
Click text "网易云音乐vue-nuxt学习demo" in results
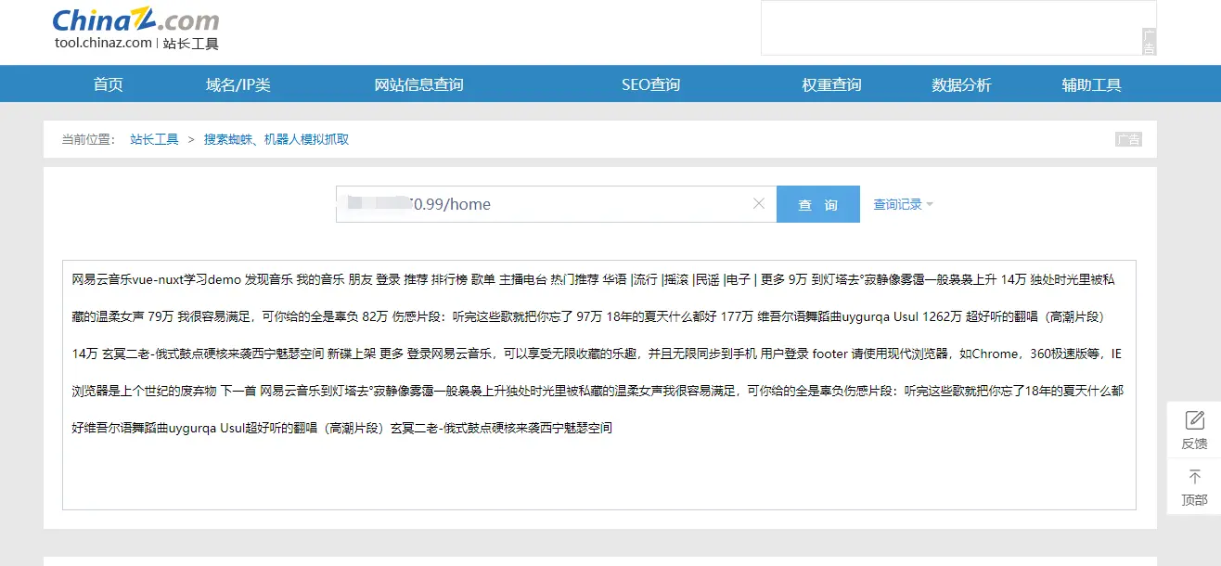[x=157, y=279]
